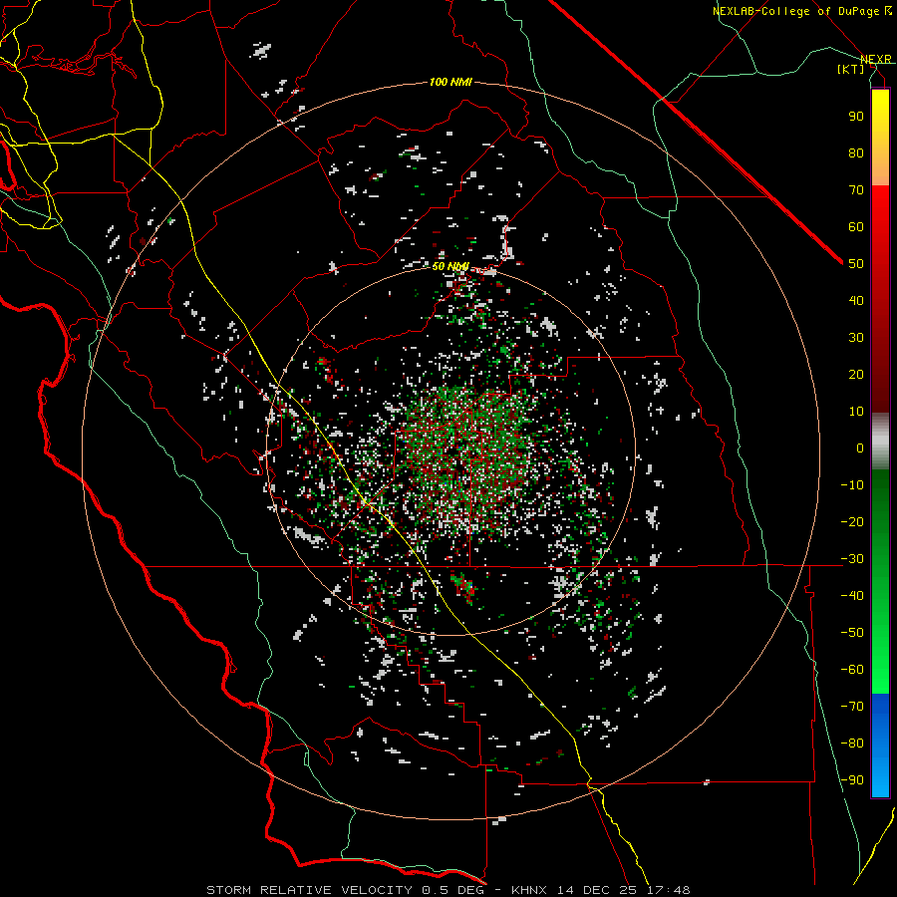Viewport: 897px width, 897px height.
Task: Click the 70 value on color scale
Action: click(856, 190)
